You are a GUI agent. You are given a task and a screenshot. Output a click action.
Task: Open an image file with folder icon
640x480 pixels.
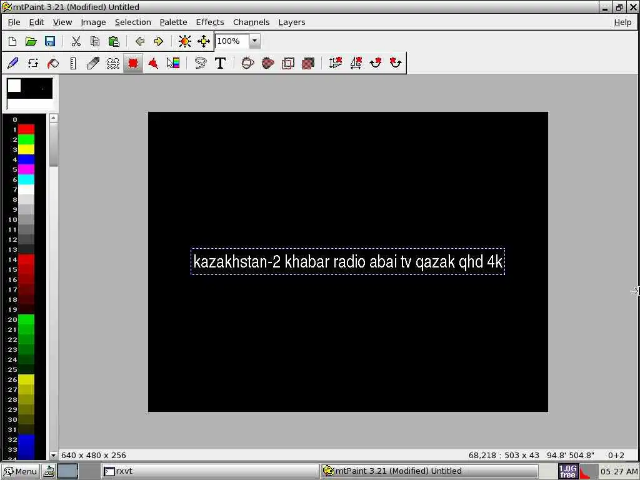[x=31, y=41]
